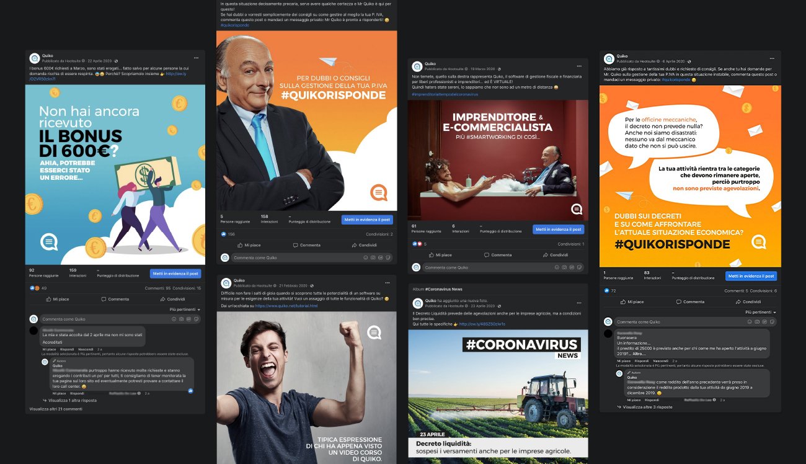Expand Visualizza altre 3 risposte
The image size is (806, 464).
pos(645,407)
